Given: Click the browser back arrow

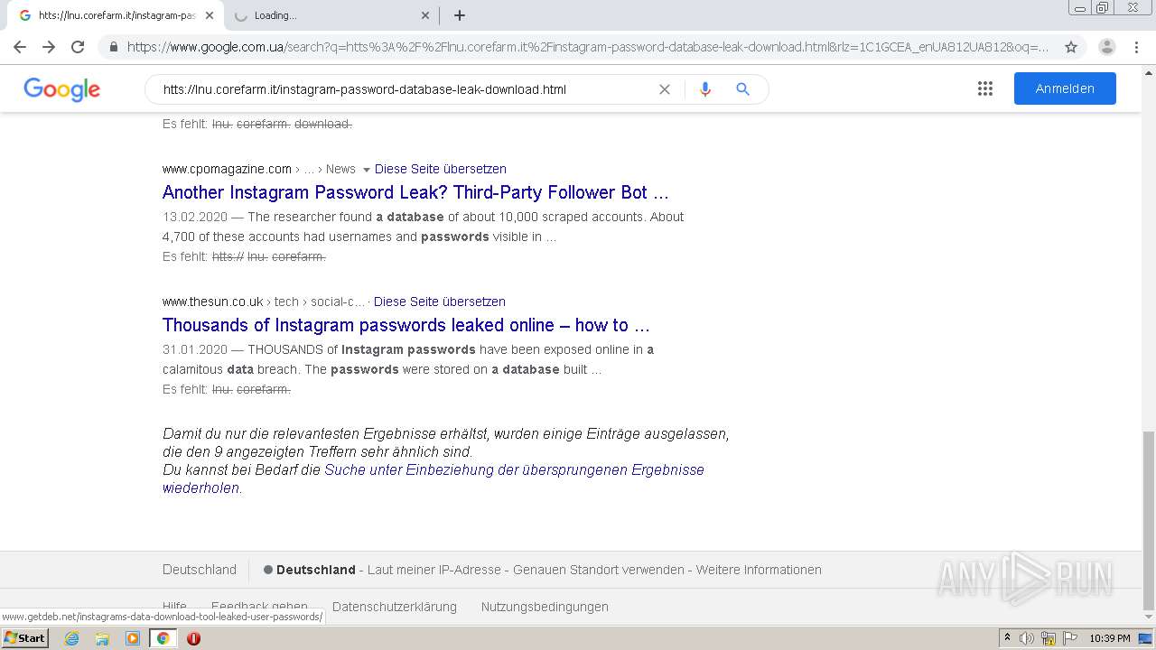Looking at the screenshot, I should pyautogui.click(x=20, y=47).
